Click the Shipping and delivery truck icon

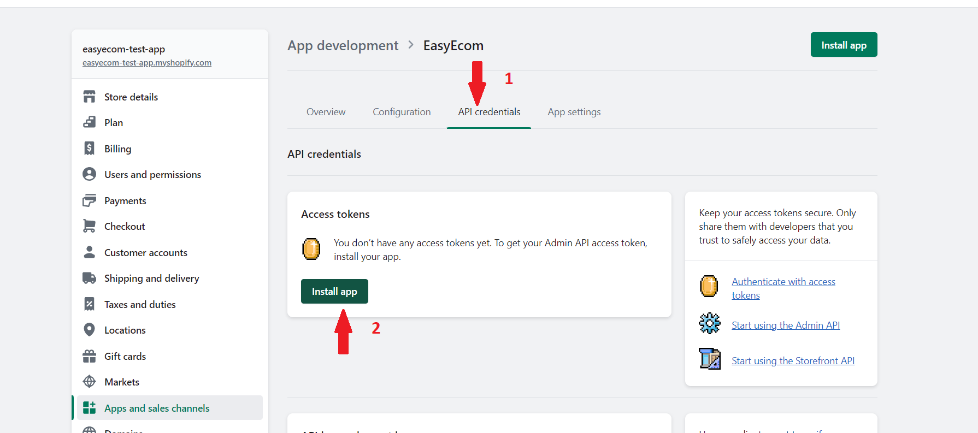click(x=89, y=278)
